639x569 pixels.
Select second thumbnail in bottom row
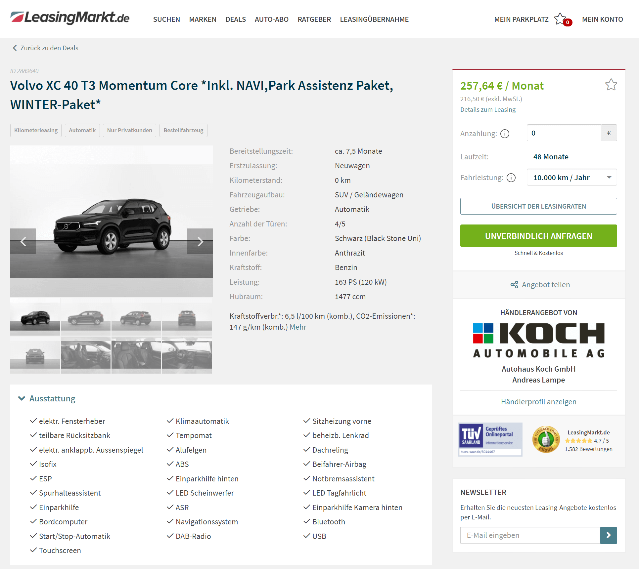pyautogui.click(x=86, y=355)
